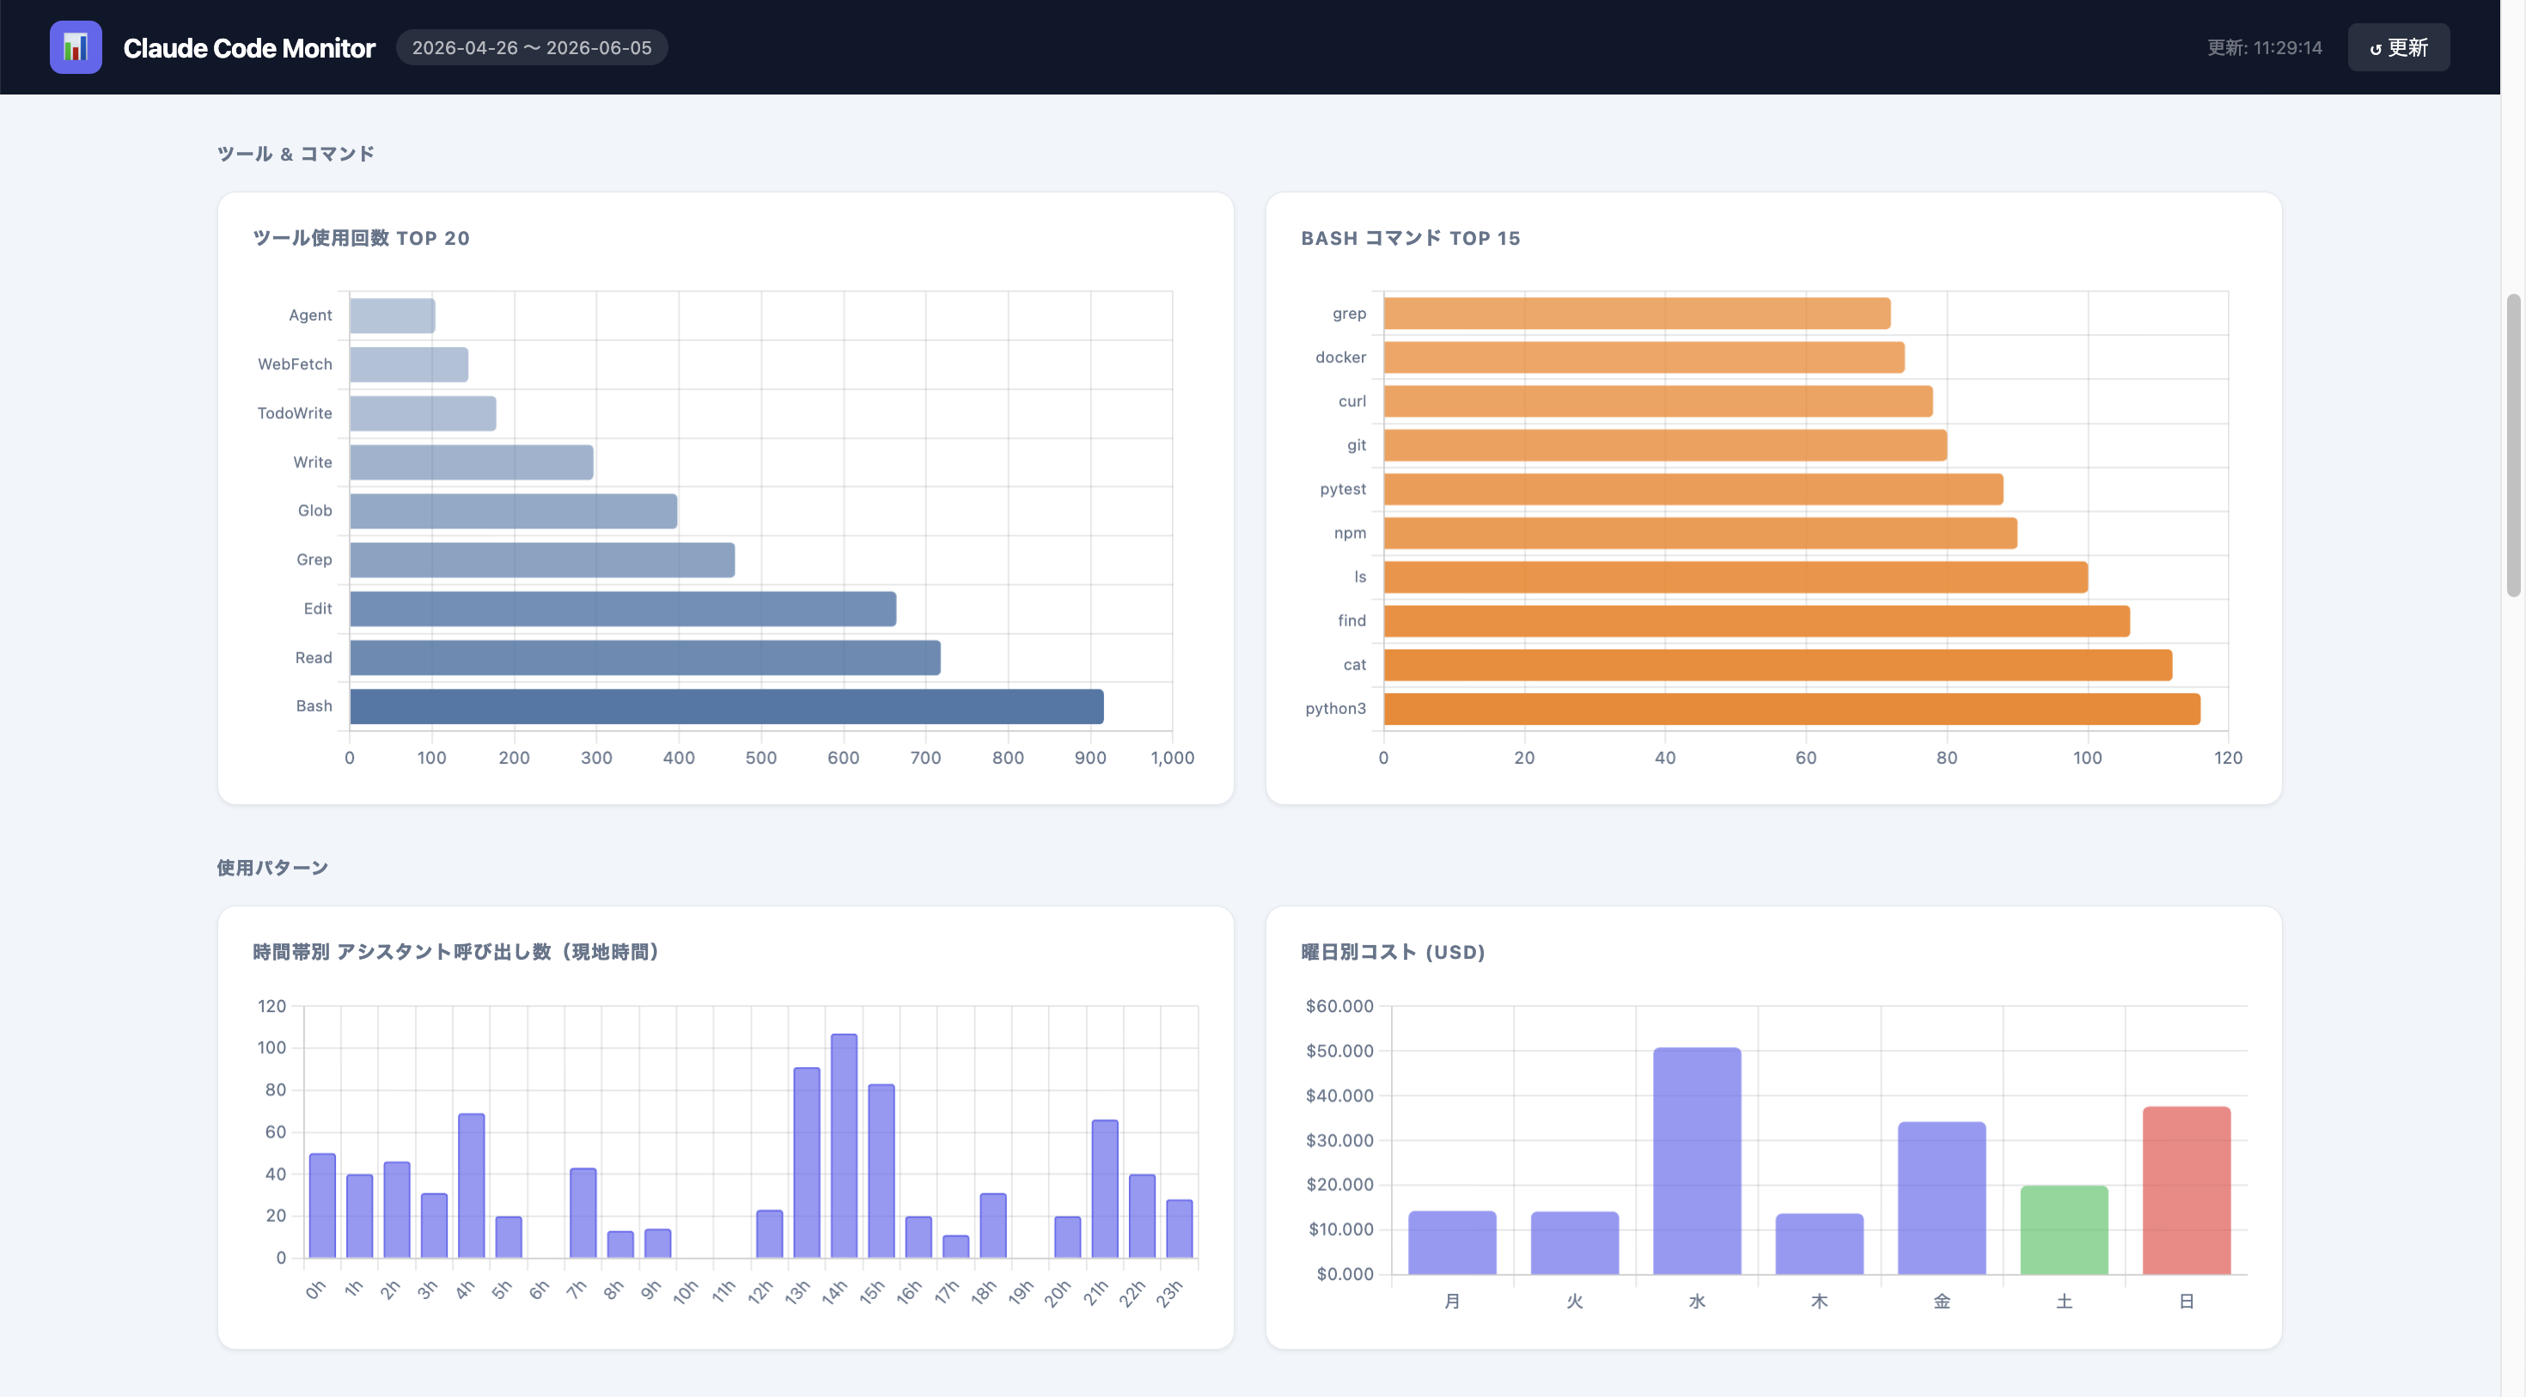Click the red 日 Sunday cost bar
Viewport: 2526px width, 1397px height.
click(x=2187, y=1191)
